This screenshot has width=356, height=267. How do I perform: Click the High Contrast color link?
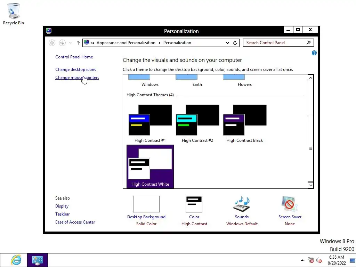[x=194, y=224]
